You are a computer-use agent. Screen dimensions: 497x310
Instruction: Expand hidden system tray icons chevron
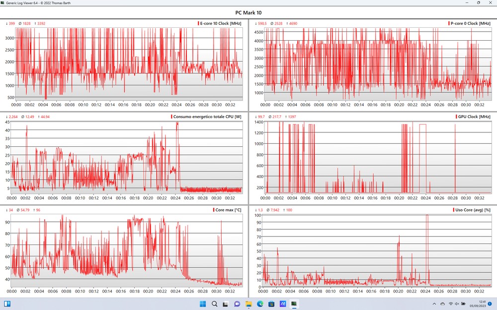434,304
